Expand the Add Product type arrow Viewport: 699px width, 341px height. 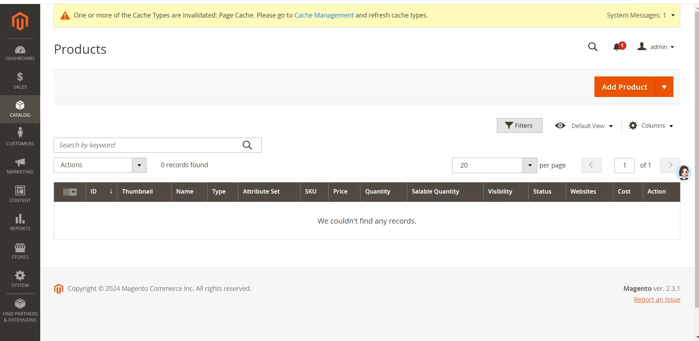(x=664, y=87)
